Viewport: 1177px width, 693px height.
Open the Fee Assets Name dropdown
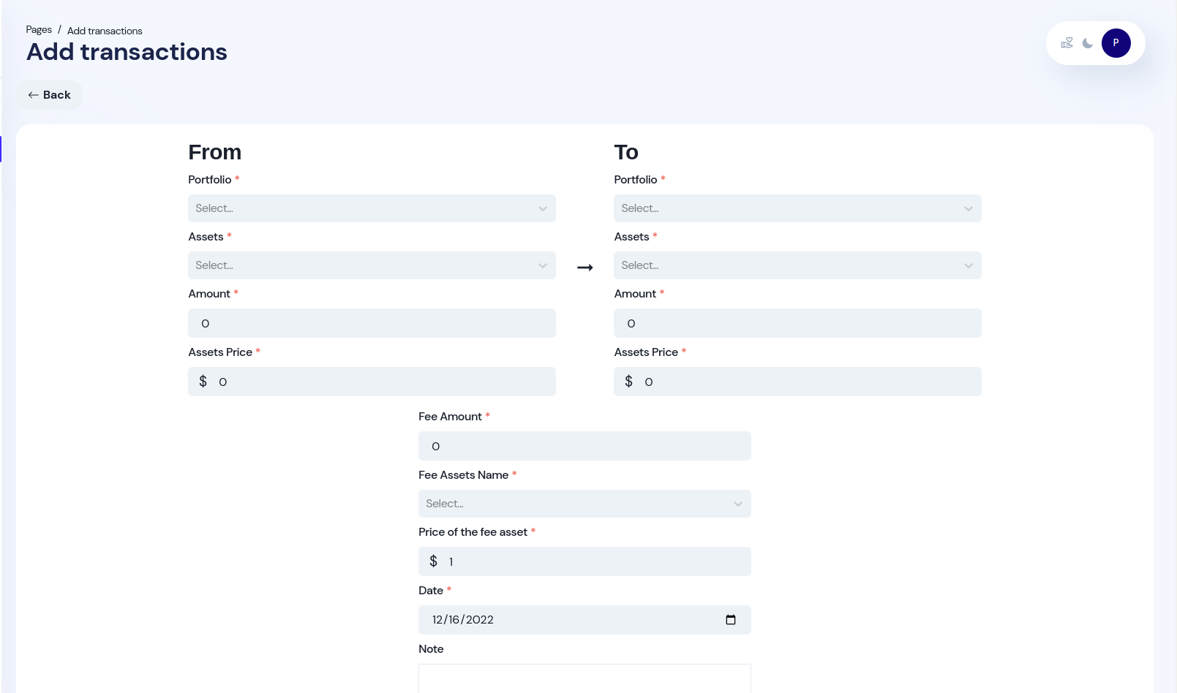tap(584, 504)
